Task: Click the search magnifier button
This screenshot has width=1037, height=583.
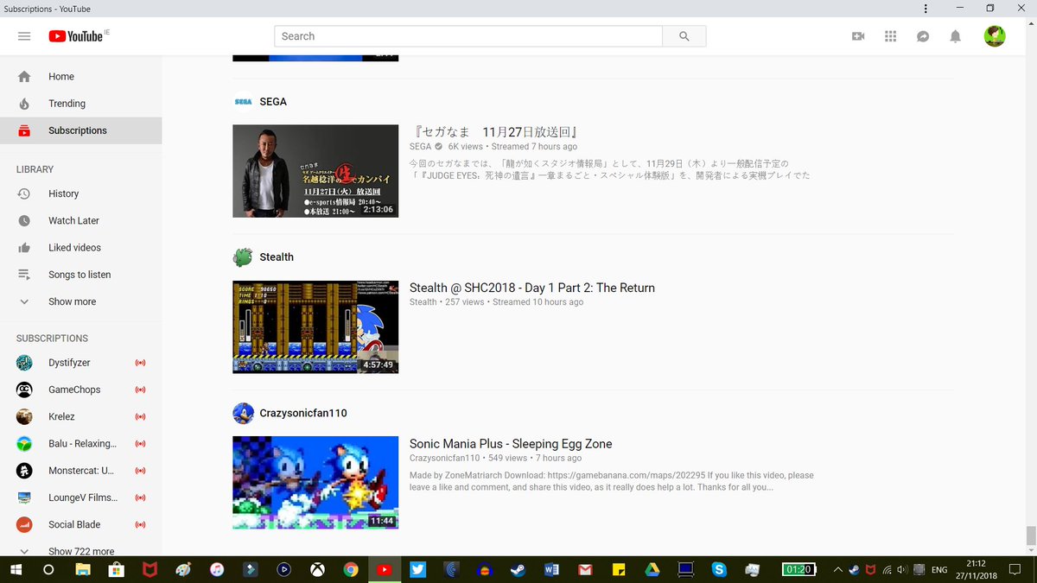Action: pyautogui.click(x=684, y=36)
